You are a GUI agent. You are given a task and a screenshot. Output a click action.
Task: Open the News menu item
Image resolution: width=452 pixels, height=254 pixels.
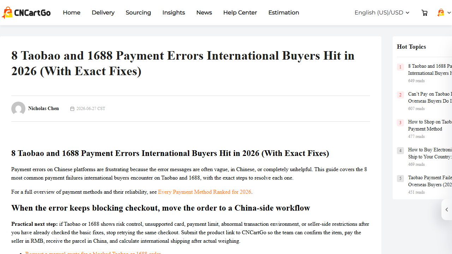[204, 13]
